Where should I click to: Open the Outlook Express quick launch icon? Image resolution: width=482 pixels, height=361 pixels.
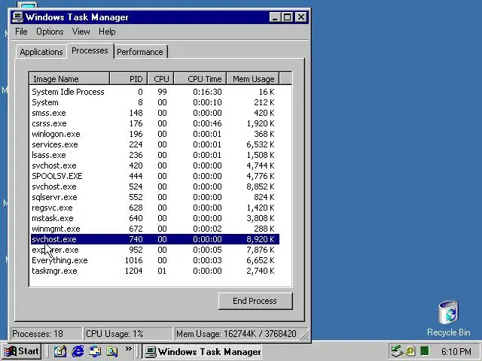point(95,351)
